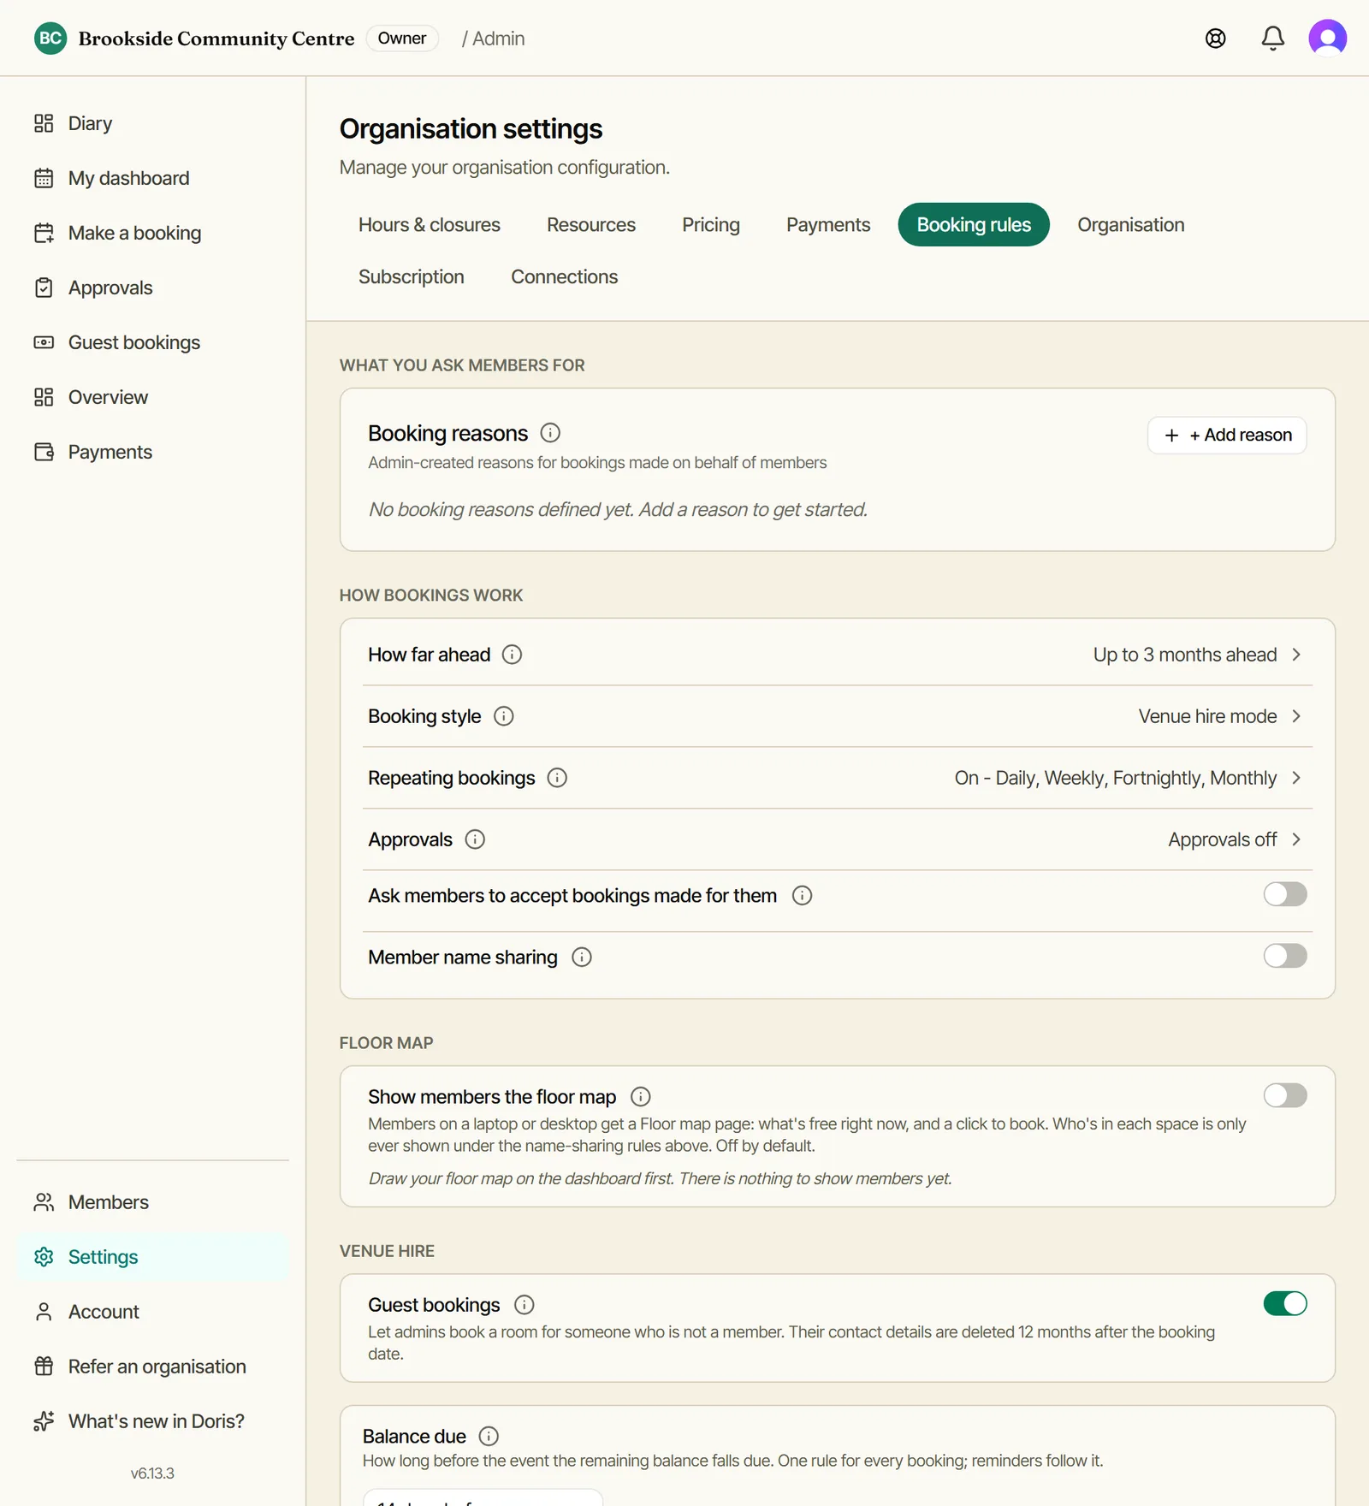Open the Subscription tab

pos(411,277)
